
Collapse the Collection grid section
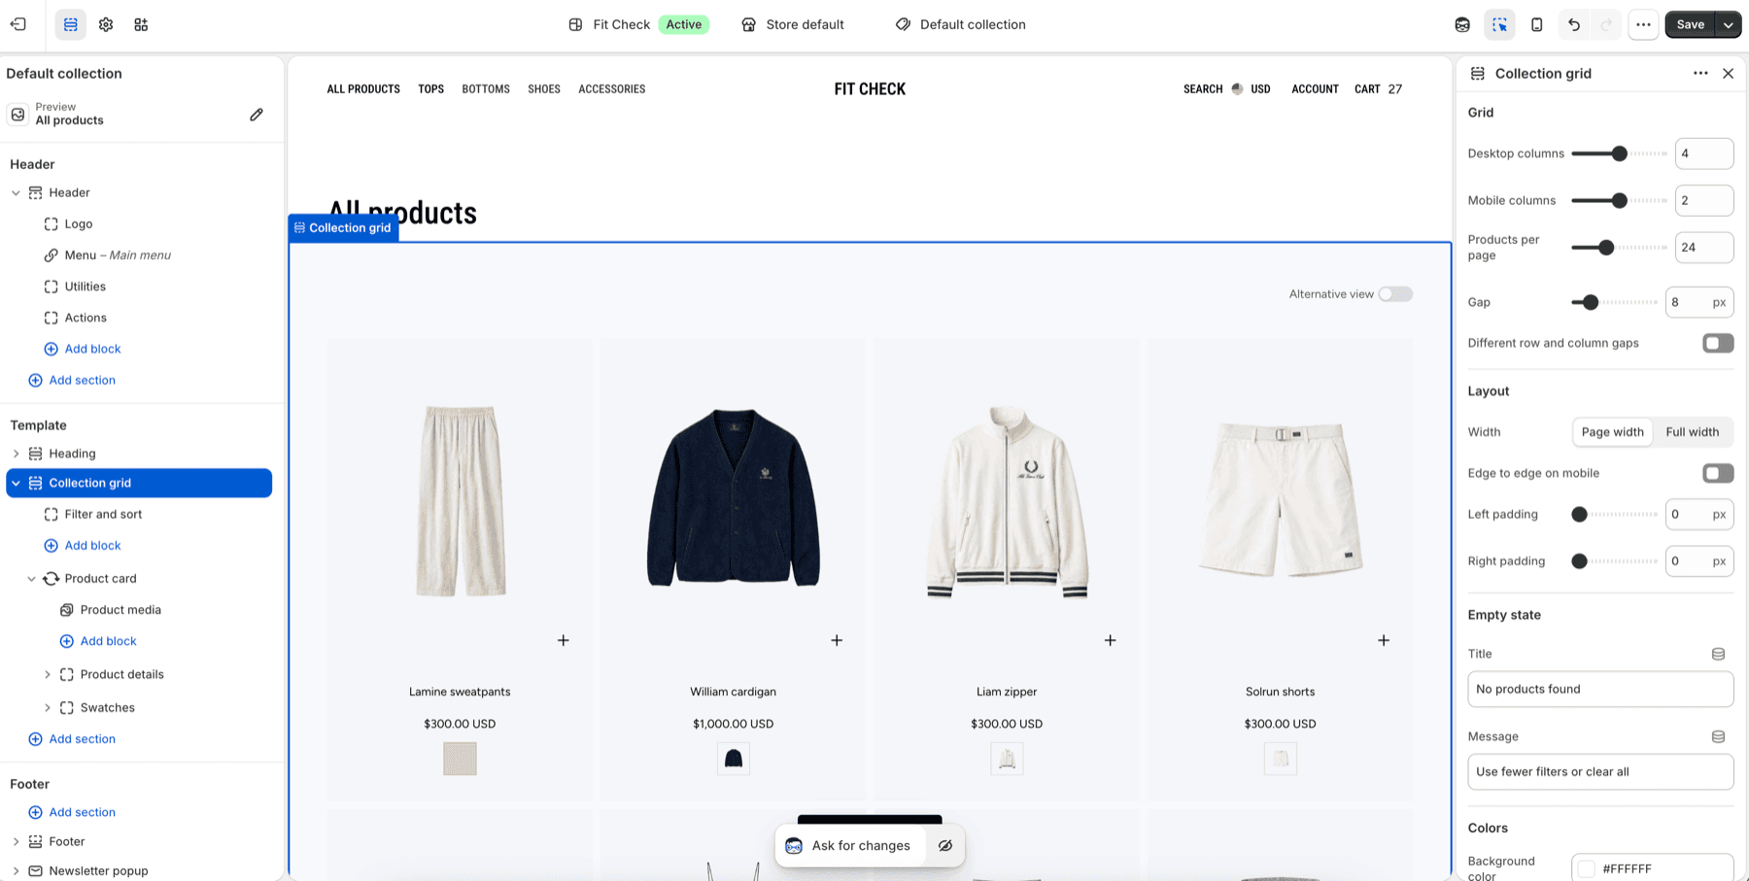point(16,483)
